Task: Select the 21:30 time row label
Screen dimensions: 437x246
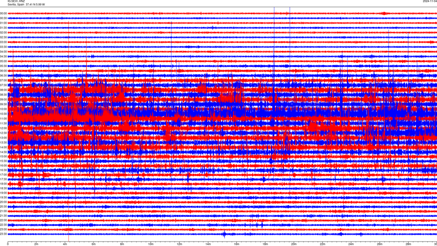Action: click(3, 215)
